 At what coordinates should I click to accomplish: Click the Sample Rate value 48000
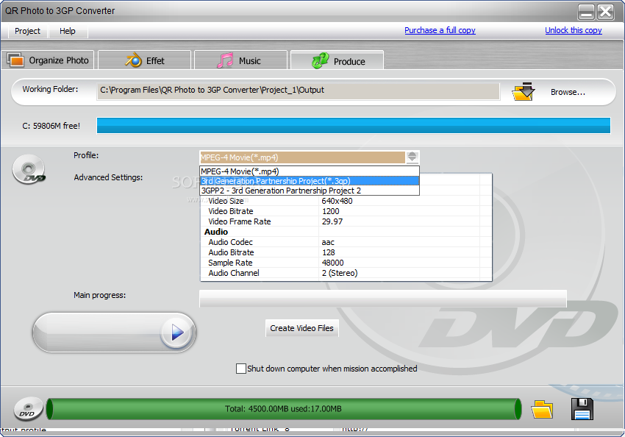pos(332,263)
